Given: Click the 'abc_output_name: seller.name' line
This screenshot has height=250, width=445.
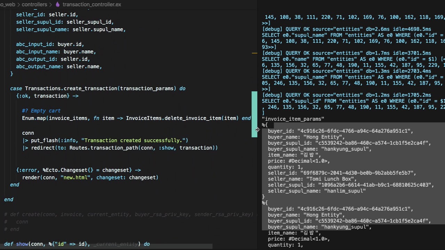Looking at the screenshot, I should (59, 66).
